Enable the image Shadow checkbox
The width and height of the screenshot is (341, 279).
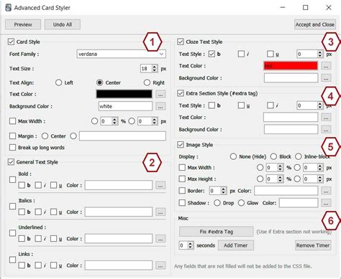point(182,203)
